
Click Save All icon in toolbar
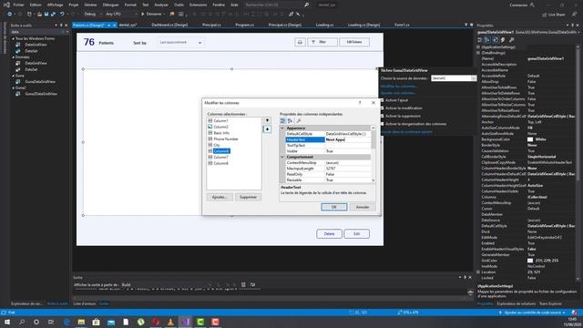[x=53, y=14]
